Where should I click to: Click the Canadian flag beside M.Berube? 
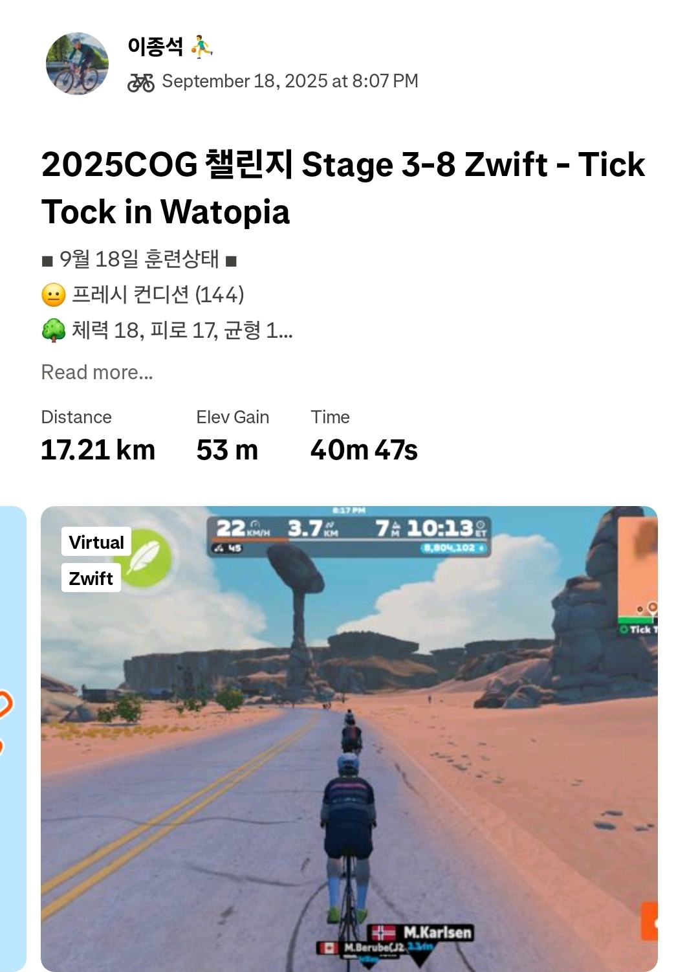(x=329, y=948)
